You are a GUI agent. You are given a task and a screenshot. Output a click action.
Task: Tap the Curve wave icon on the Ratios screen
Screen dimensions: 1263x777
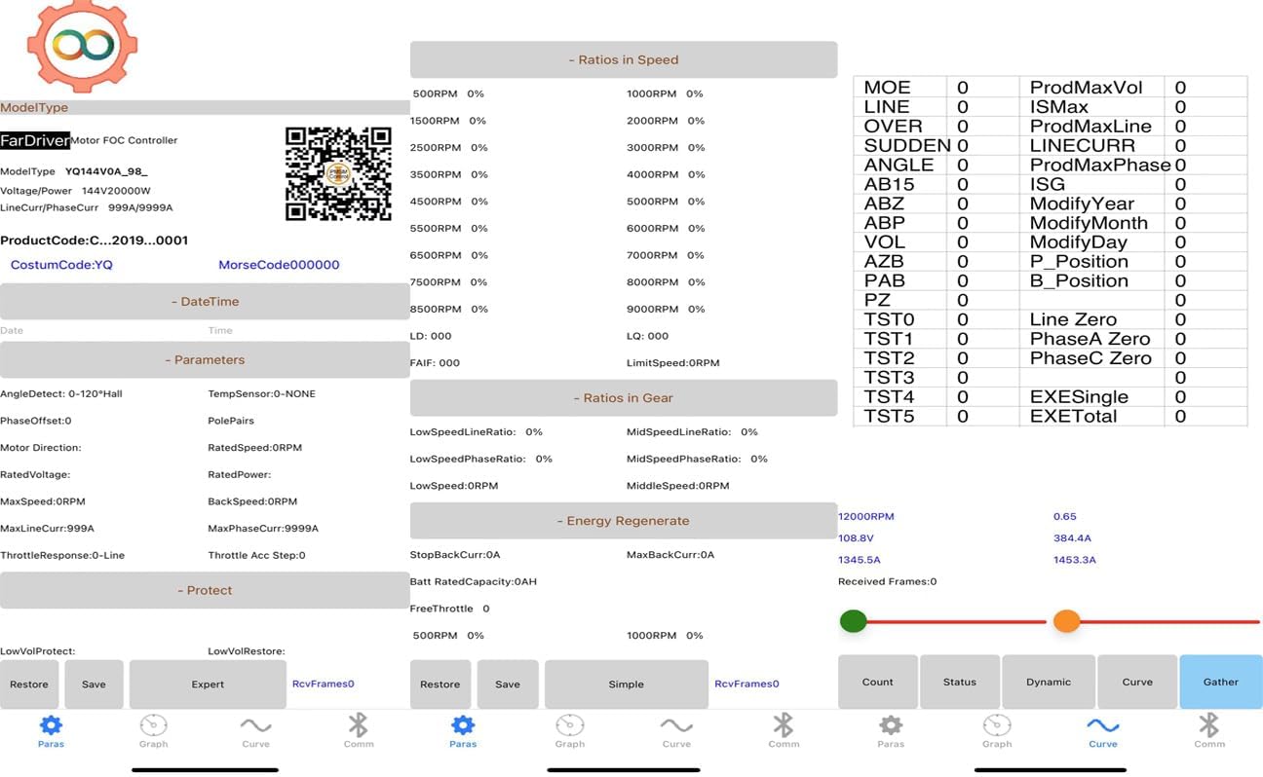click(x=676, y=726)
